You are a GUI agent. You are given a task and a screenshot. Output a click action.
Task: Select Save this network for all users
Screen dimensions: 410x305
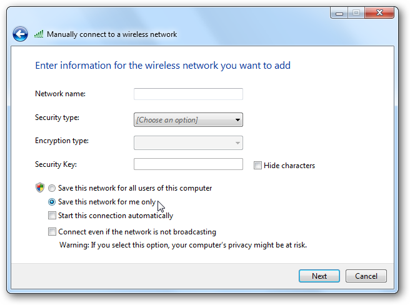(x=52, y=188)
